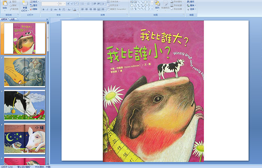
Task: Toggle bold formatting
Action: click(x=43, y=9)
